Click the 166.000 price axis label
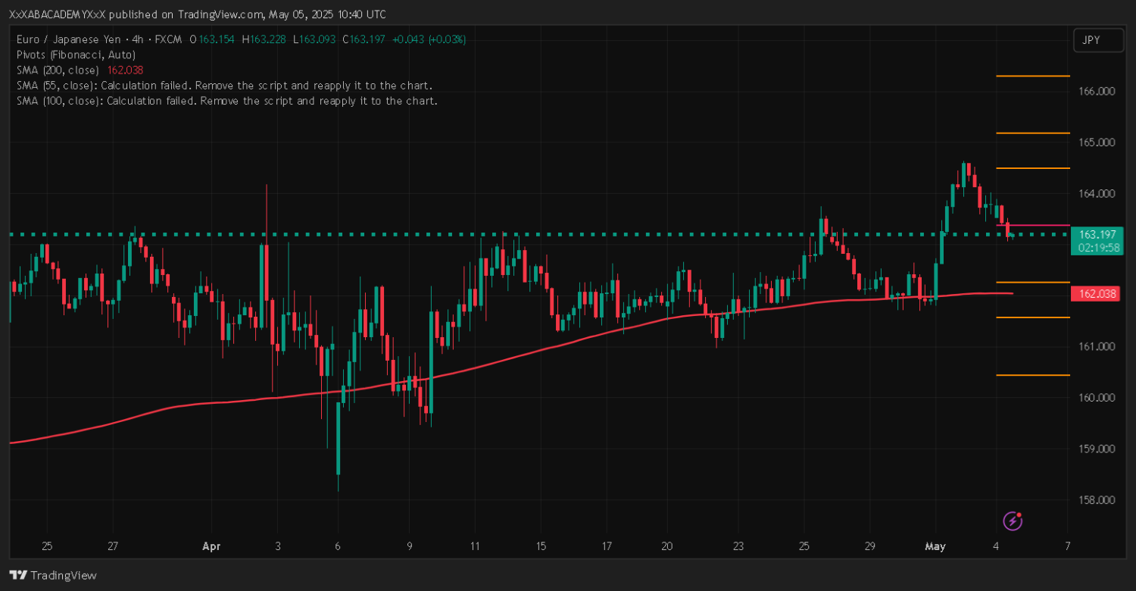Viewport: 1136px width, 591px height. pyautogui.click(x=1096, y=91)
